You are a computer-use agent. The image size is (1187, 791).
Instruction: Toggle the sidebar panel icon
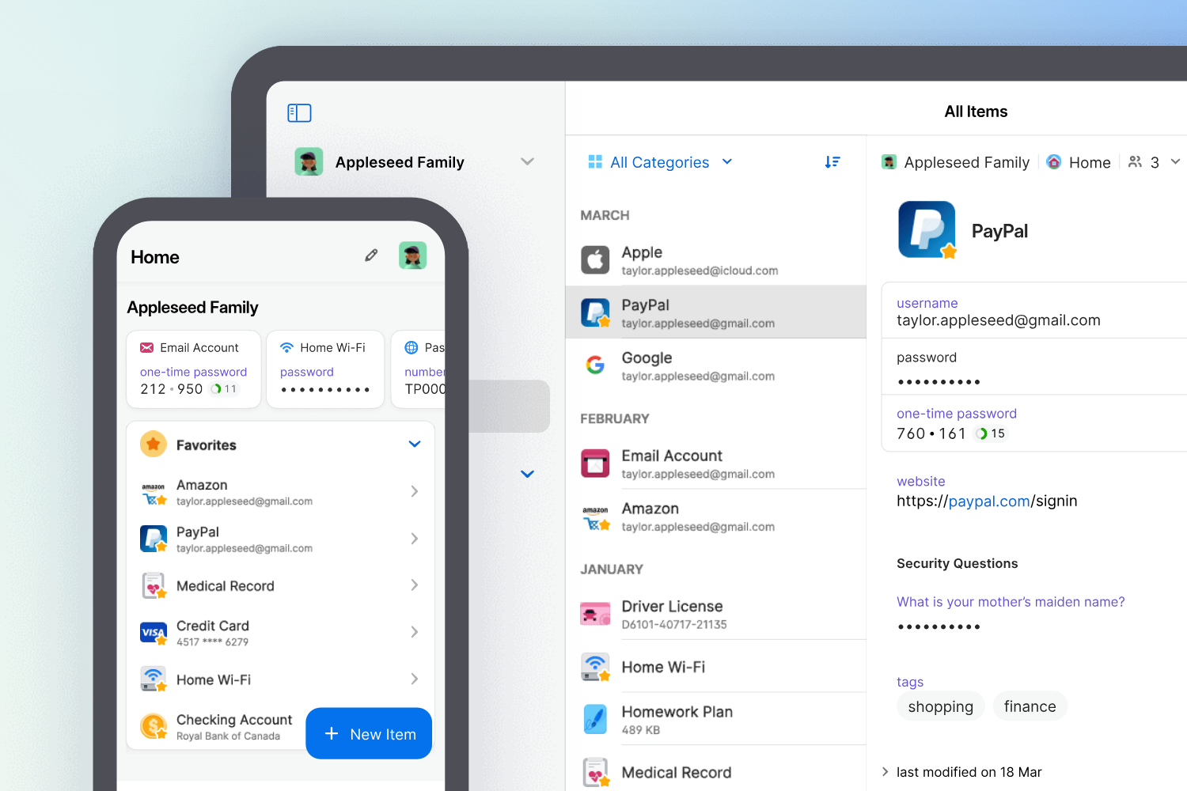point(299,113)
